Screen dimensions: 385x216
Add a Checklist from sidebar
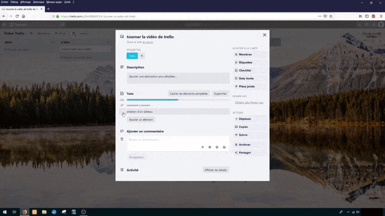pos(250,71)
